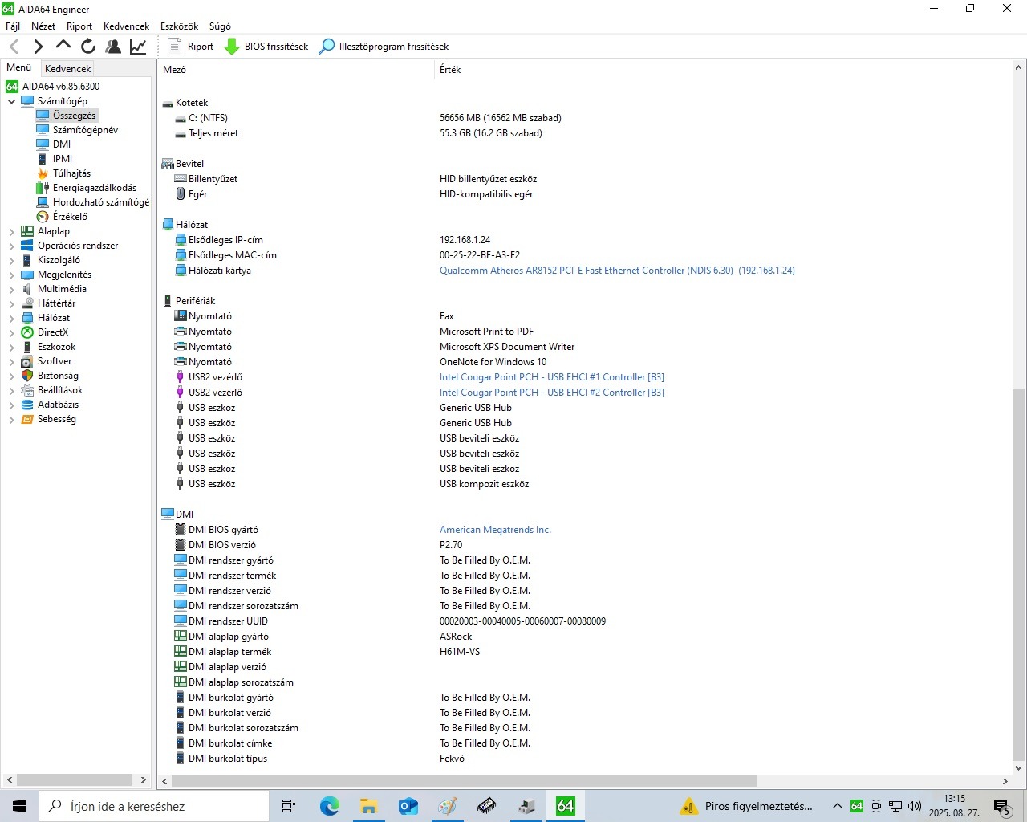The width and height of the screenshot is (1027, 822).
Task: Switch to the Kedvencek tab in sidebar
Action: [x=67, y=69]
